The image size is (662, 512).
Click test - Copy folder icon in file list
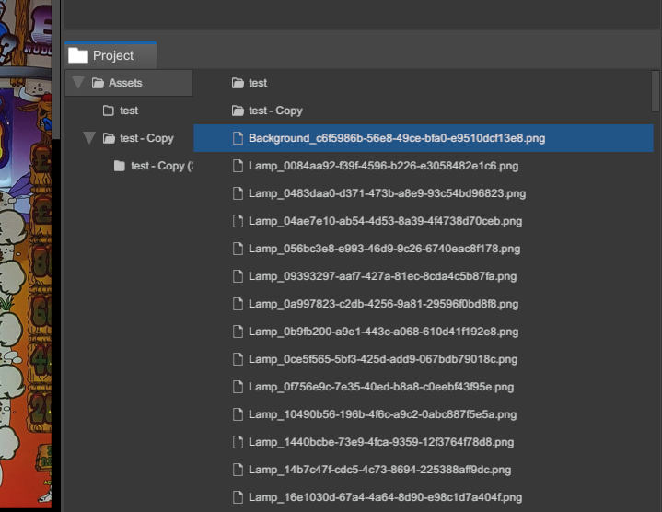[x=238, y=111]
